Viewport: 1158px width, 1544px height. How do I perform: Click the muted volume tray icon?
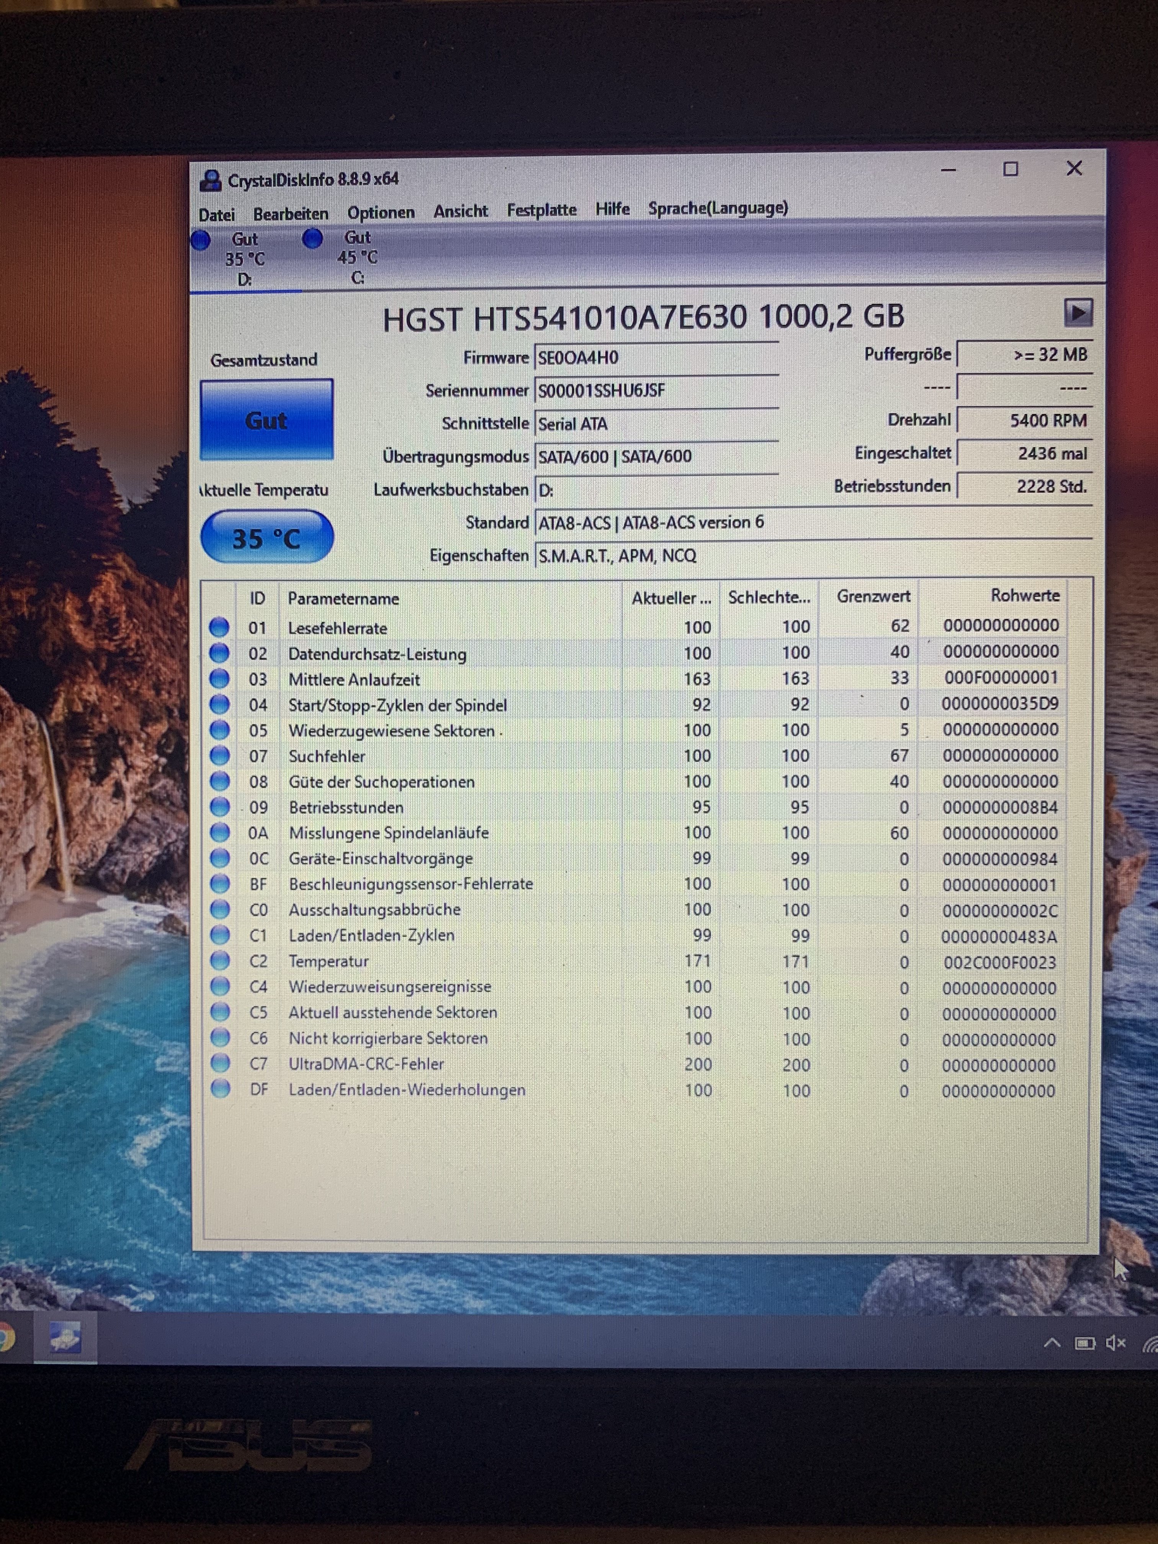click(1115, 1342)
